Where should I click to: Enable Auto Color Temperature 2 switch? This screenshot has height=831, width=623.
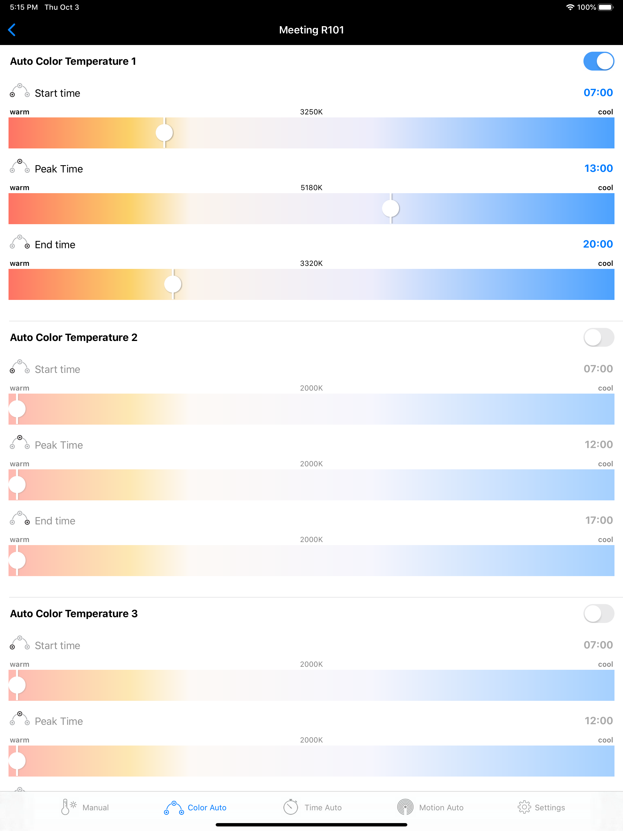pos(599,337)
